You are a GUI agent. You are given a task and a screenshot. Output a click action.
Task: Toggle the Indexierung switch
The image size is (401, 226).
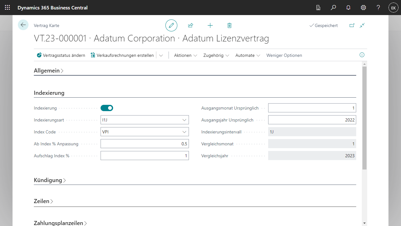click(x=107, y=108)
